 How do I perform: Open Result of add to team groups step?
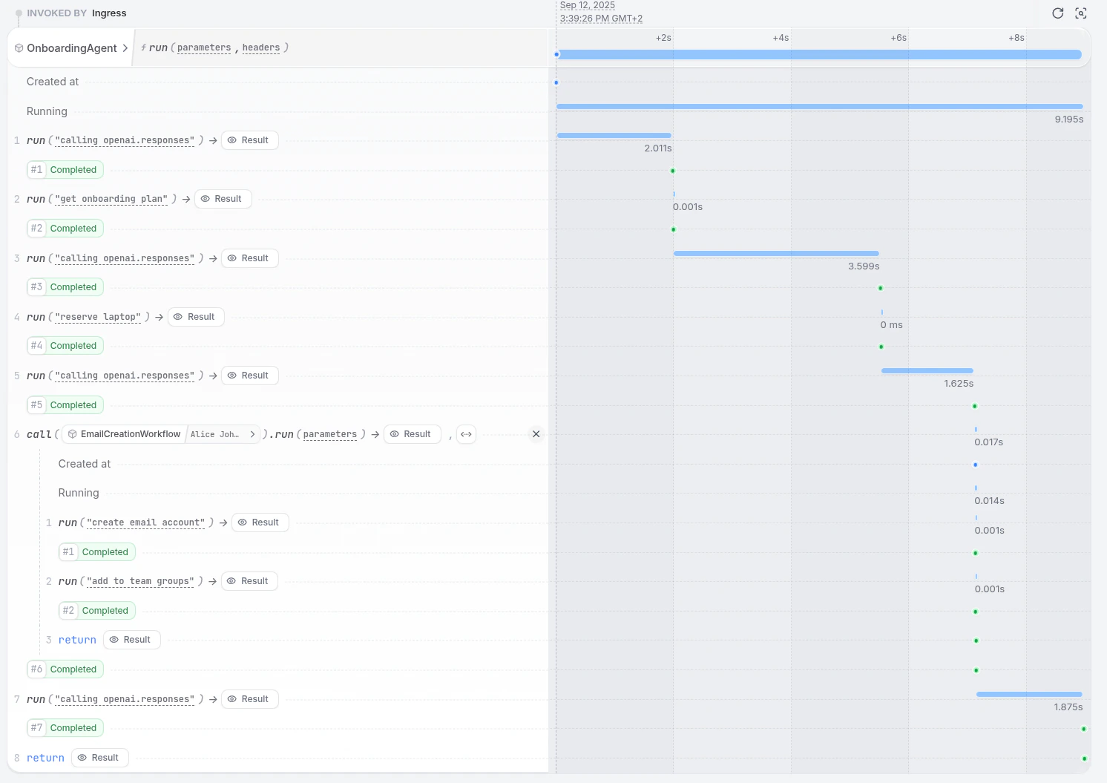249,581
